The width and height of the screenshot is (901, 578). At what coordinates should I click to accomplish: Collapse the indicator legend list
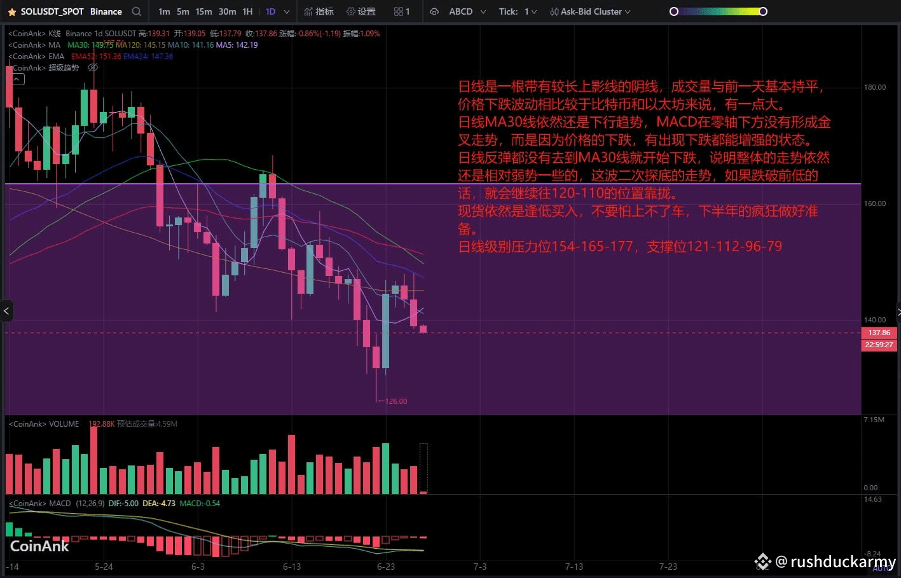[x=17, y=79]
